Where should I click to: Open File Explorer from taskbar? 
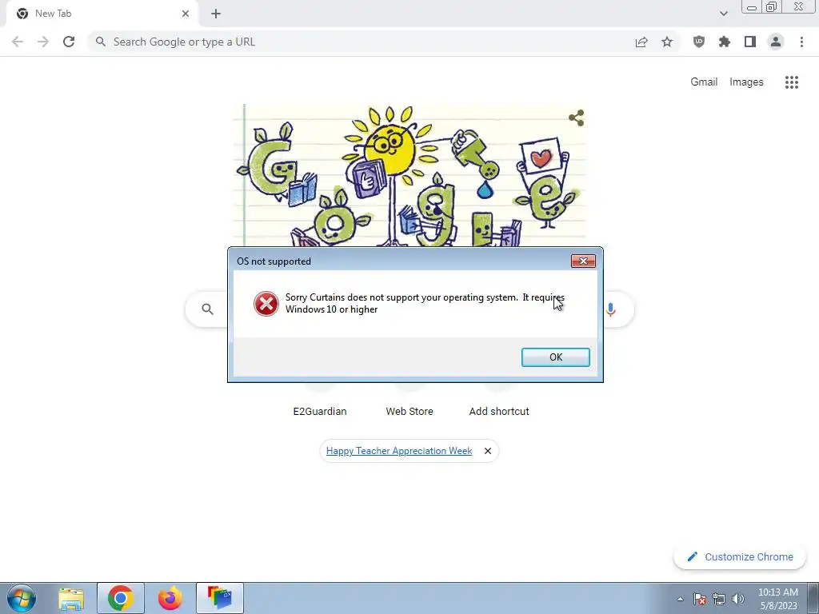click(x=71, y=598)
